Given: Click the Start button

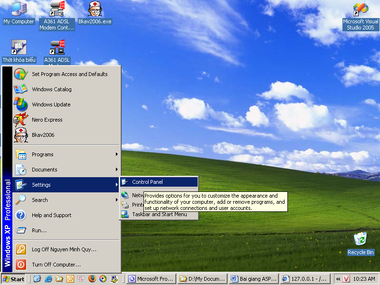Looking at the screenshot, I should [13, 279].
